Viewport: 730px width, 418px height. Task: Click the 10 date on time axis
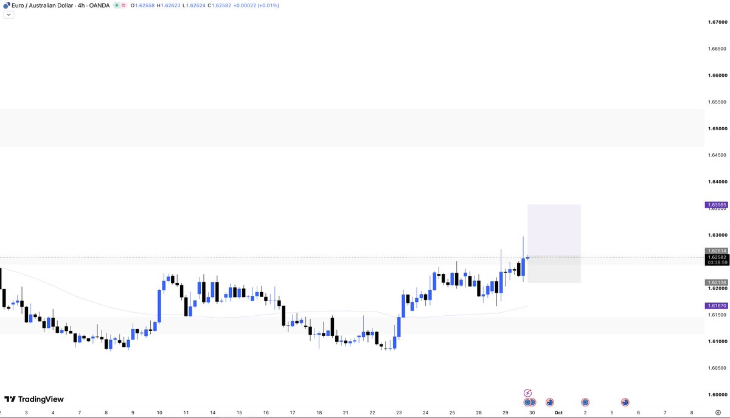click(x=159, y=413)
